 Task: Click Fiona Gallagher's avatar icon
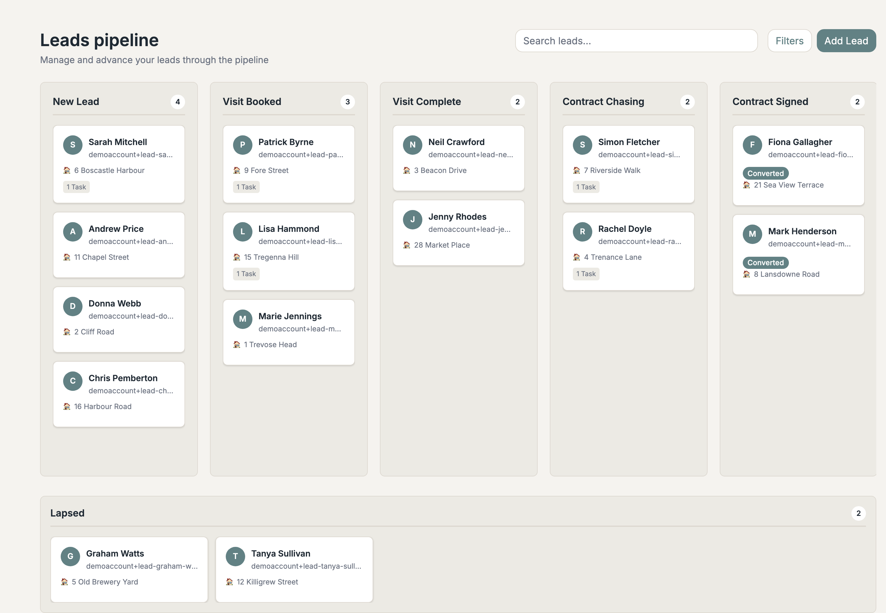tap(753, 145)
